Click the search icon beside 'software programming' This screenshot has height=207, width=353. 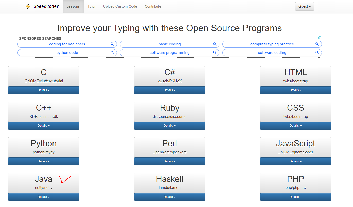pyautogui.click(x=215, y=53)
